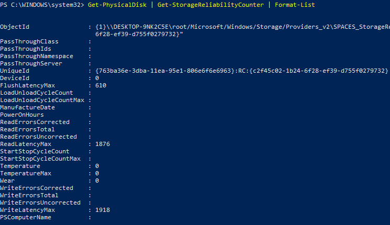Click the Temperature property label
Image resolution: width=390 pixels, height=225 pixels.
tap(20, 166)
